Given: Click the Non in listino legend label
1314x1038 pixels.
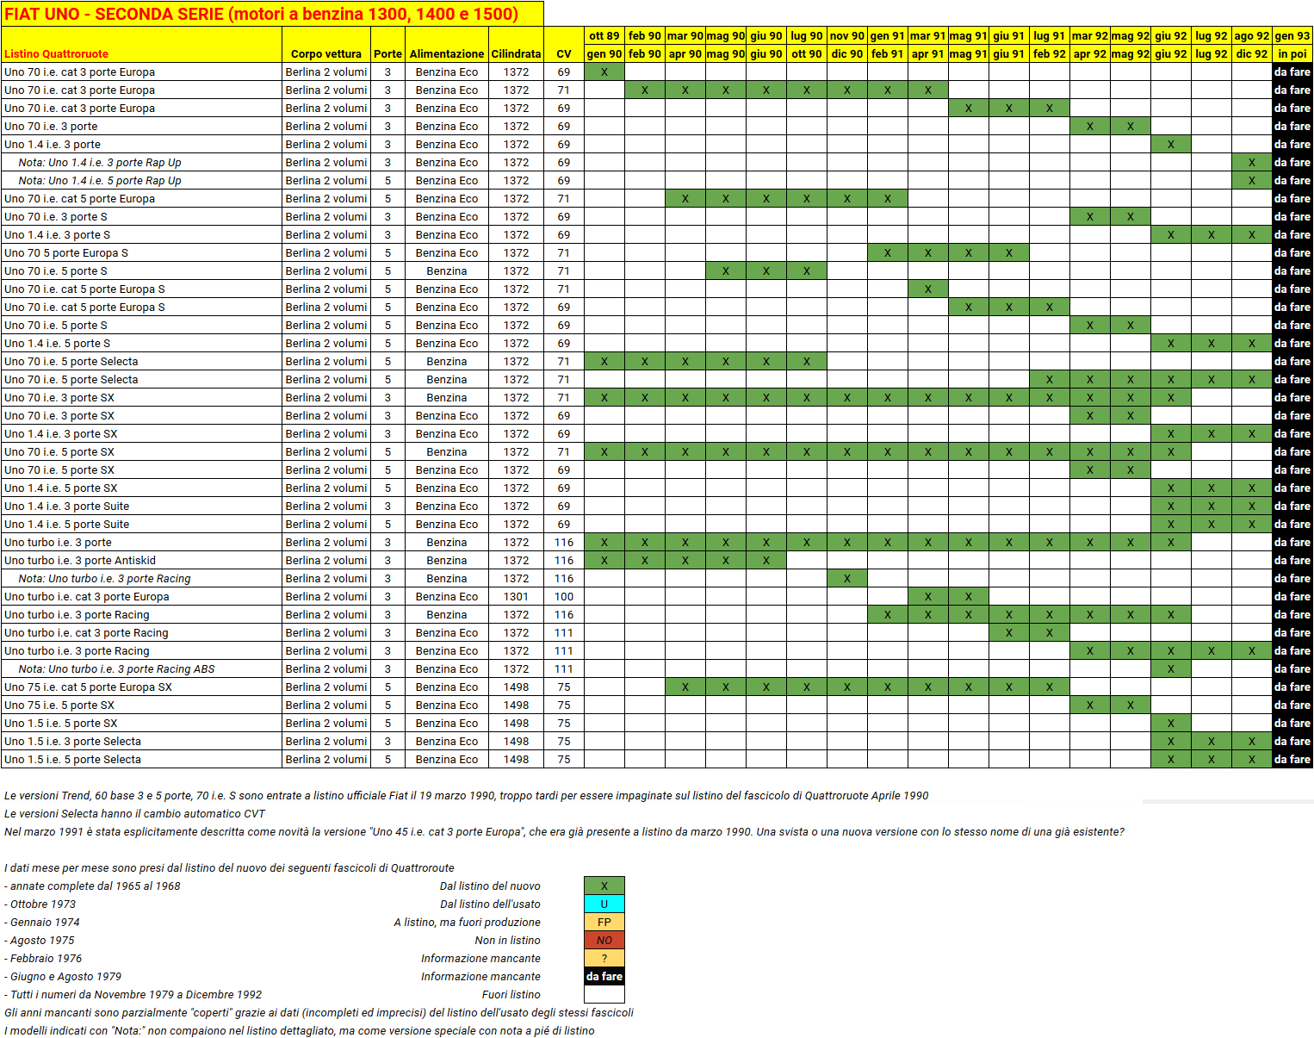Looking at the screenshot, I should click(x=508, y=940).
